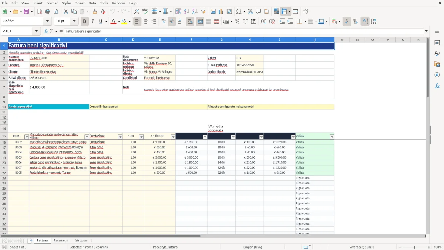Click the Print icon
The width and height of the screenshot is (444, 250).
[48, 11]
